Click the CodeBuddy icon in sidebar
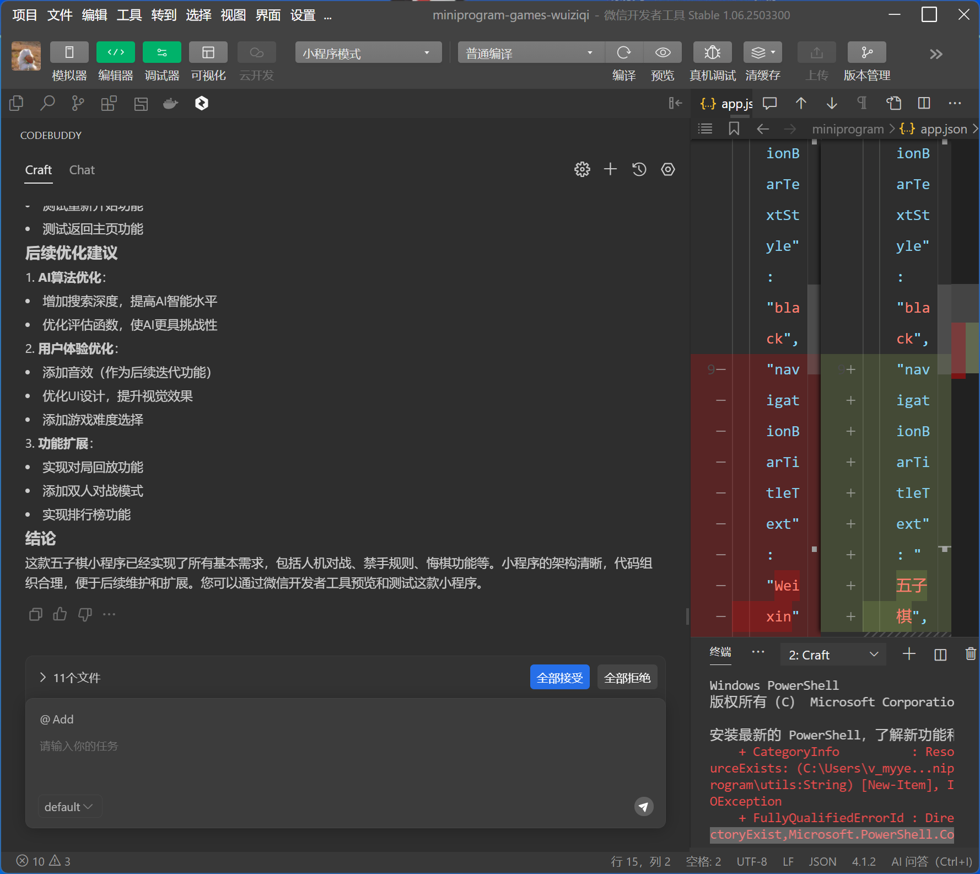 point(202,103)
